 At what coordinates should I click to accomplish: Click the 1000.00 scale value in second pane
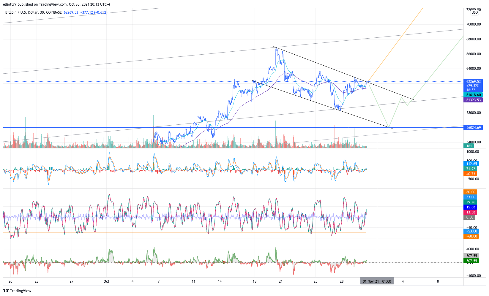click(473, 152)
